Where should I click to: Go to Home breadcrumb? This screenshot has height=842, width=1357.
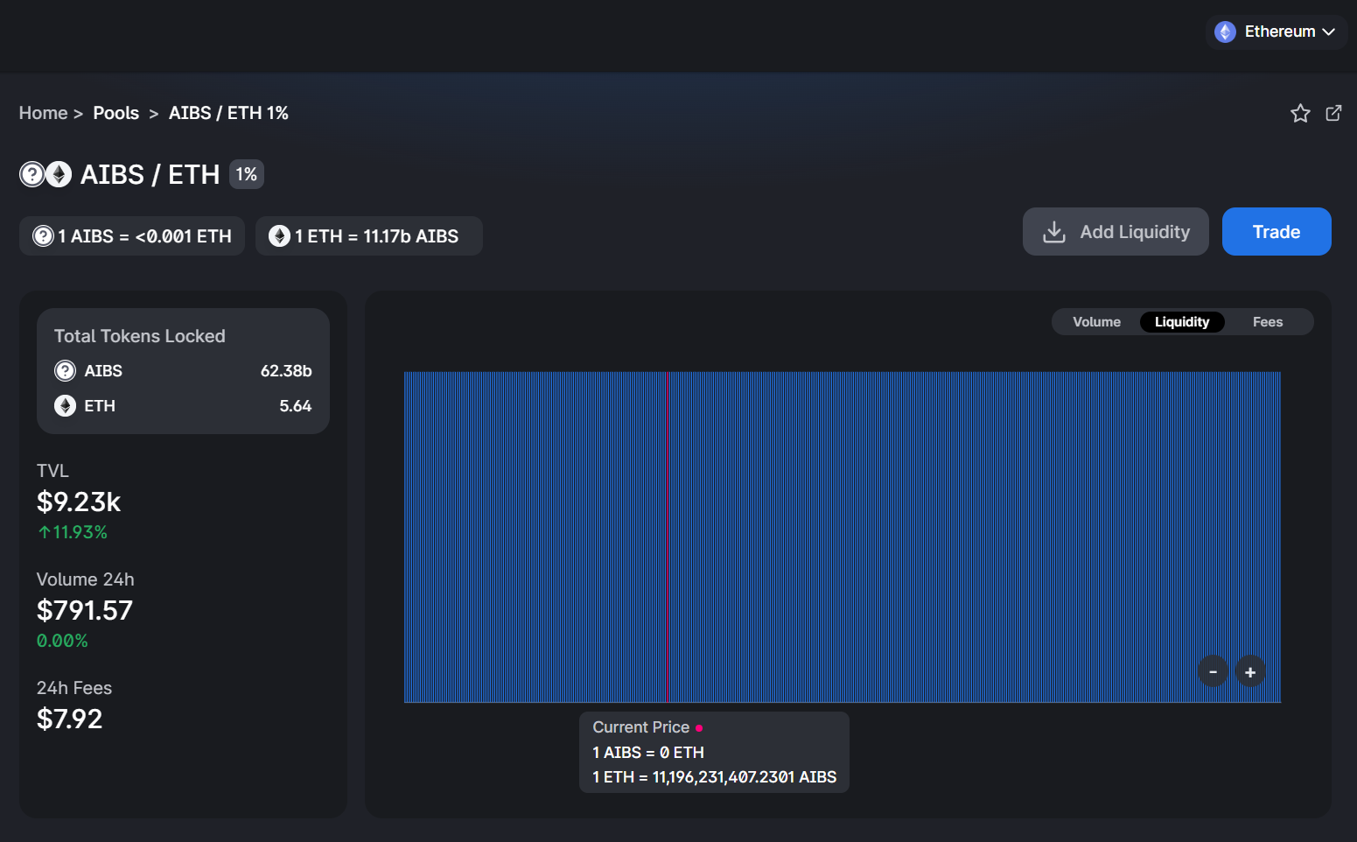coord(43,113)
